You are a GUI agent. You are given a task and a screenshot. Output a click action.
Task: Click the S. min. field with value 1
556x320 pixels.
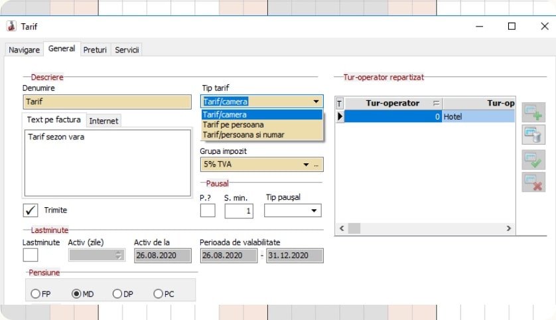coord(239,210)
